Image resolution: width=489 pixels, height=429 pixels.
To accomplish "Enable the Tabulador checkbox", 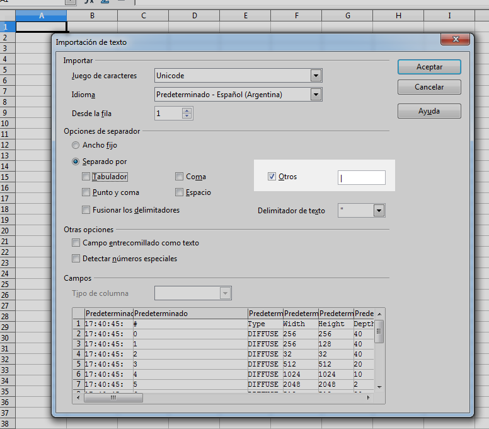I will click(86, 177).
